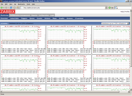Click the Google search engine icon

116,8
